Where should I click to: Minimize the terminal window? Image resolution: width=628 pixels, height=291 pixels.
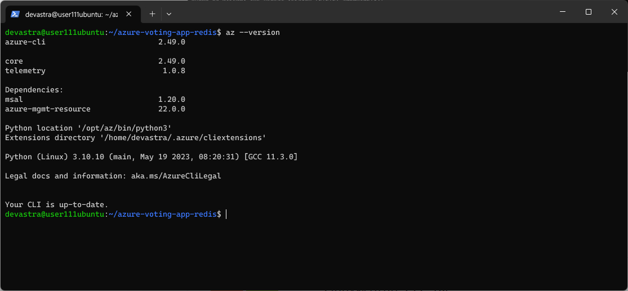pyautogui.click(x=562, y=12)
